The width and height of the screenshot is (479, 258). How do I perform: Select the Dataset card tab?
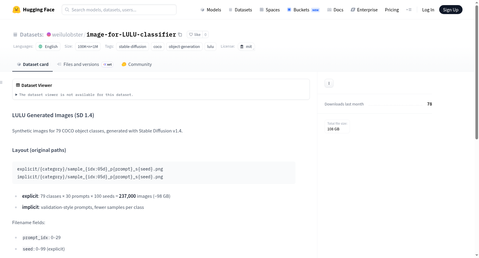(x=33, y=64)
